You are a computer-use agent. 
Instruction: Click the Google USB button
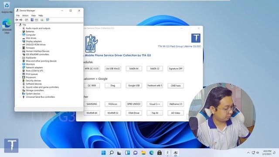[x=134, y=85]
